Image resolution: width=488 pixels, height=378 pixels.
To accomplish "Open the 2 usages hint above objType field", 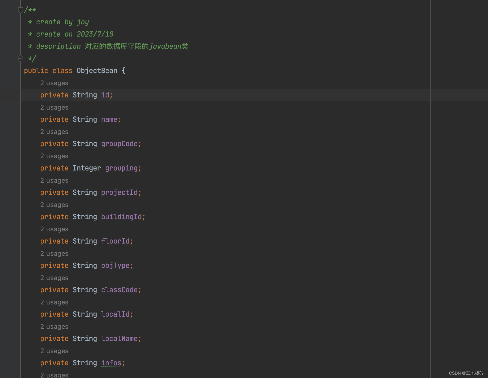I will (54, 253).
